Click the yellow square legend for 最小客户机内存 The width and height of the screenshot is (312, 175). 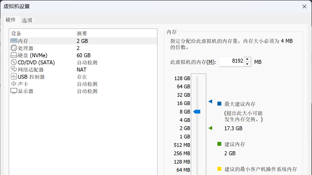click(x=219, y=169)
